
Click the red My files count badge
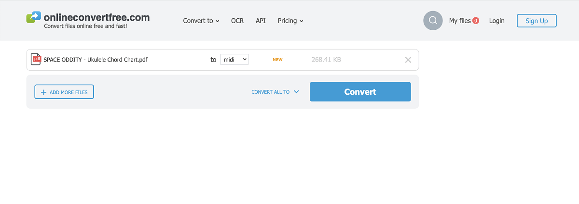476,21
